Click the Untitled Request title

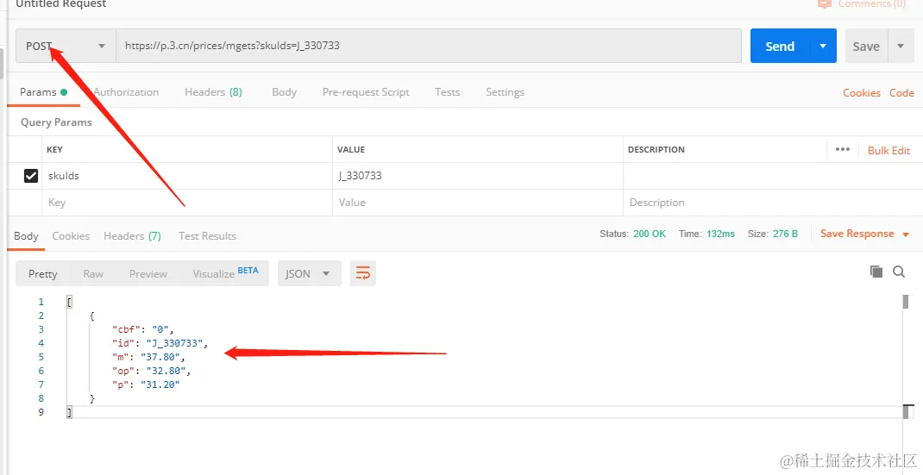(x=60, y=3)
